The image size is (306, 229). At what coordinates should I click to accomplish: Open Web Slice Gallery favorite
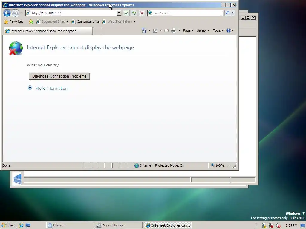[117, 21]
